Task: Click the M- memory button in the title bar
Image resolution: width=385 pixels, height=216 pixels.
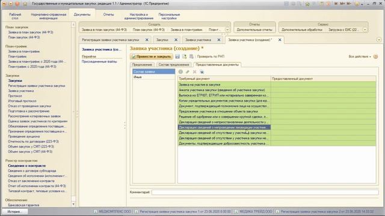Action: (x=349, y=4)
